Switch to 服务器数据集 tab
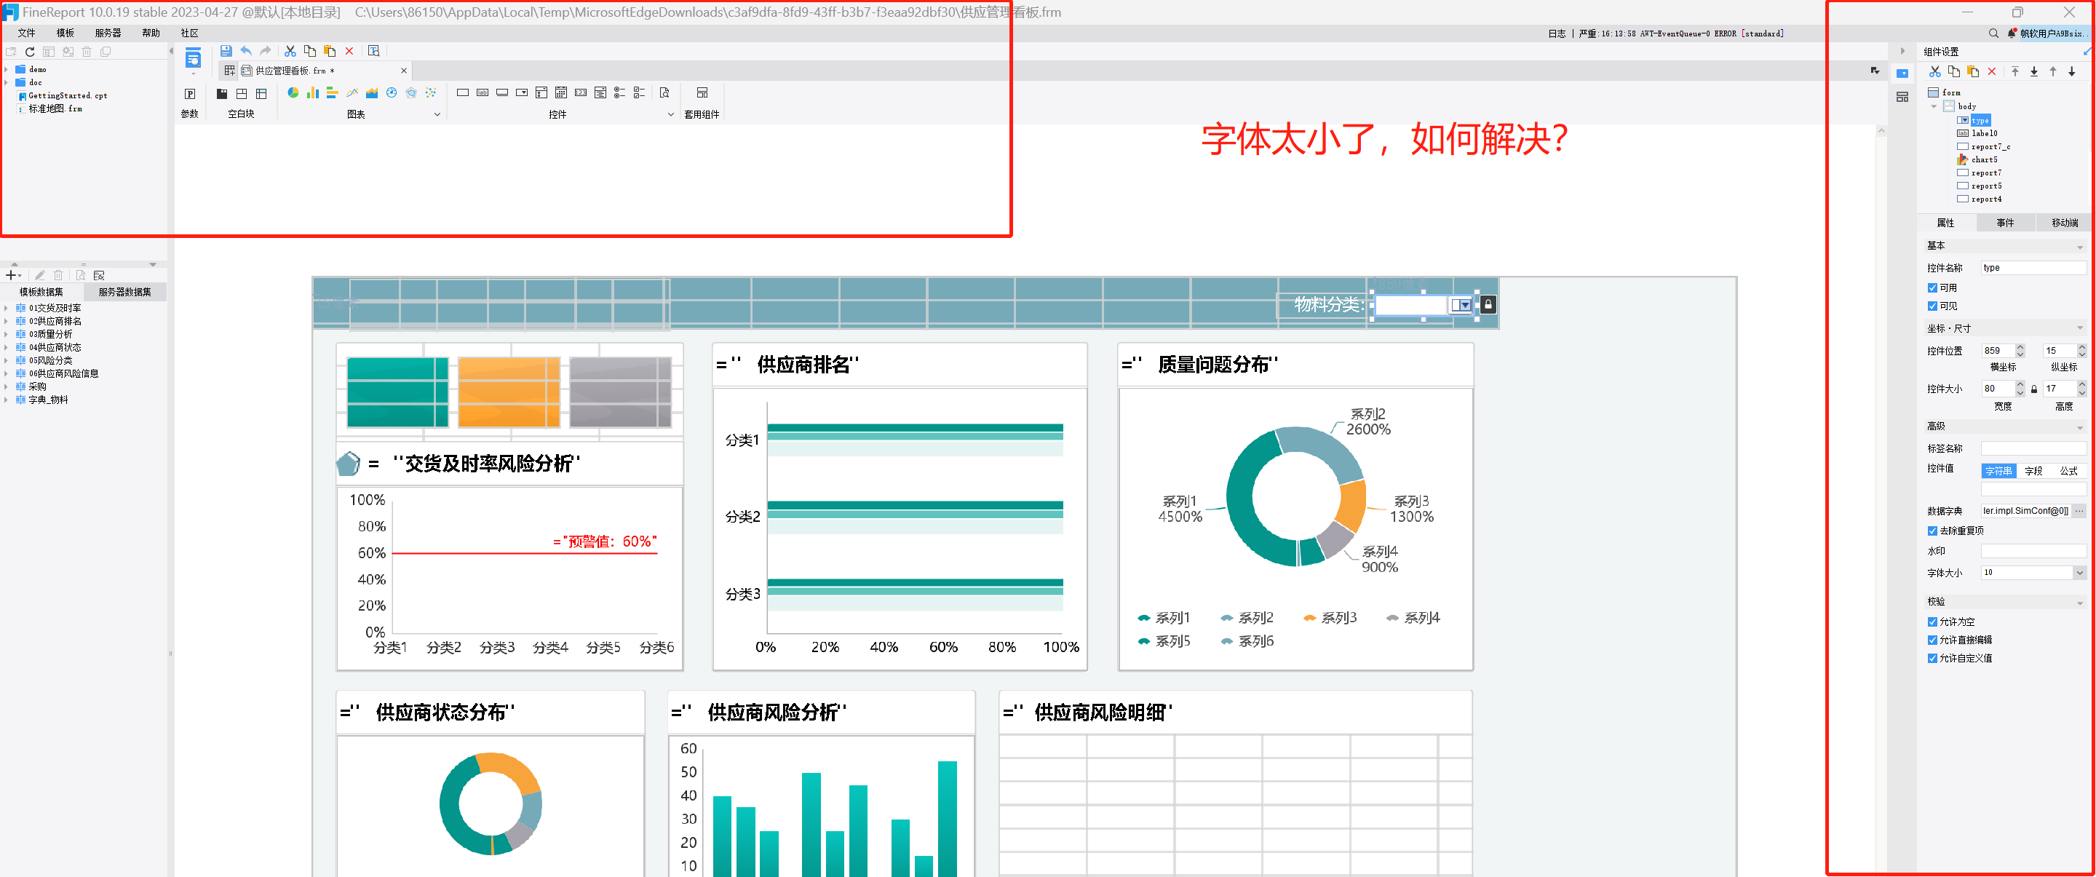 124,292
